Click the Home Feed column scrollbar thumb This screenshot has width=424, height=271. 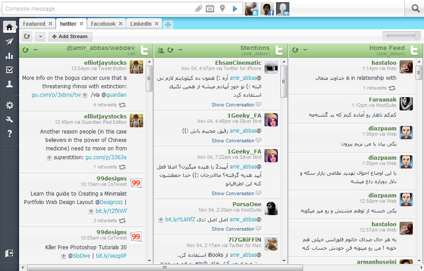[419, 72]
